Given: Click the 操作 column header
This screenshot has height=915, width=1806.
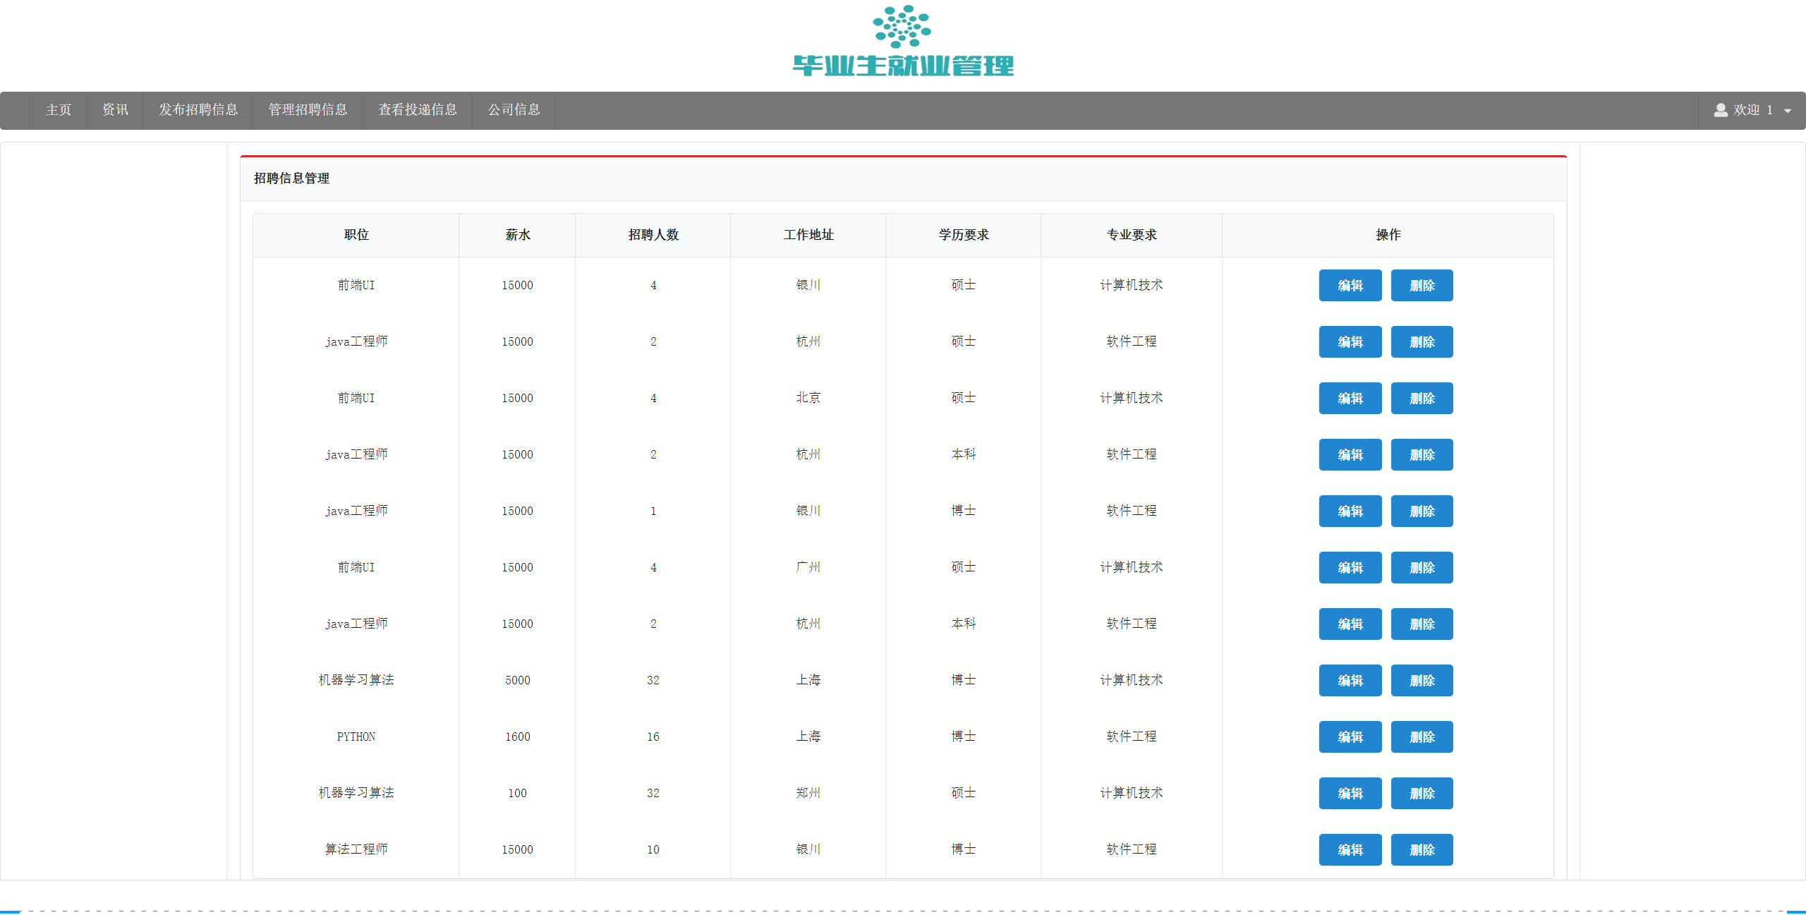Looking at the screenshot, I should 1388,235.
